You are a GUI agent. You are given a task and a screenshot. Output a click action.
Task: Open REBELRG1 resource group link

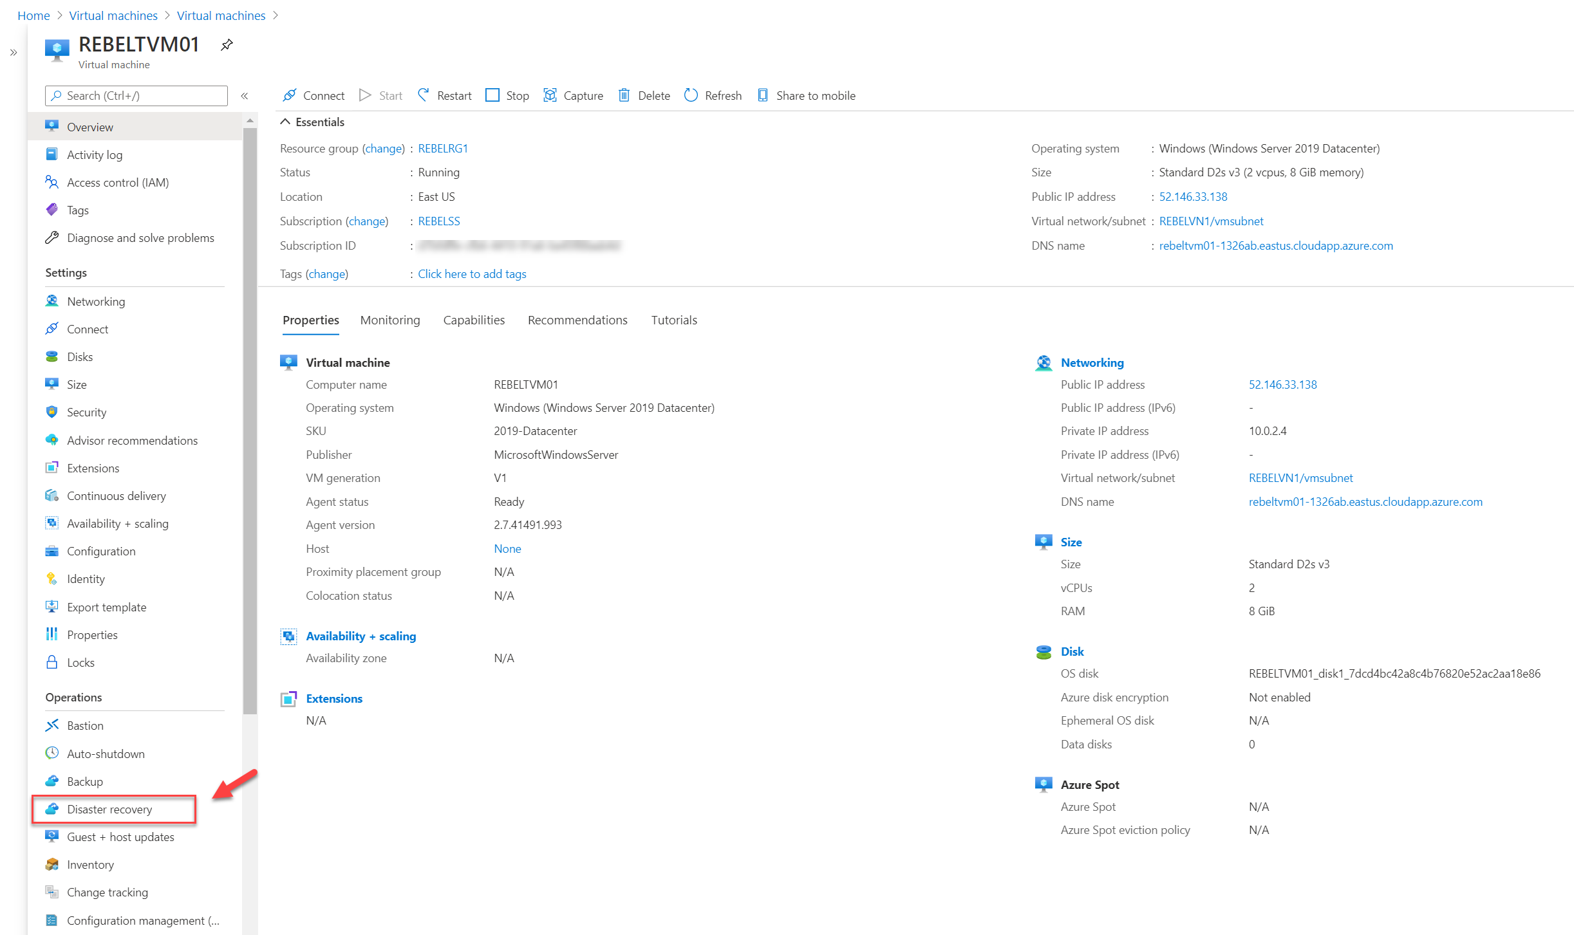click(443, 148)
